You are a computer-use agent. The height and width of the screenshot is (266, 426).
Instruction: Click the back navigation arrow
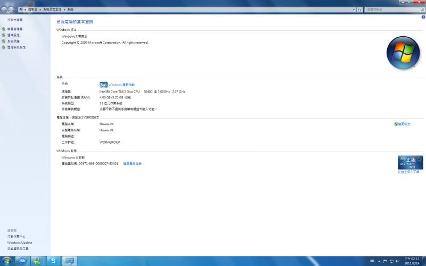[4, 10]
